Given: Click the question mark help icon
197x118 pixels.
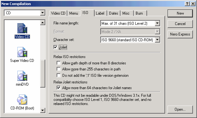Looking at the screenshot, I should [x=187, y=4].
